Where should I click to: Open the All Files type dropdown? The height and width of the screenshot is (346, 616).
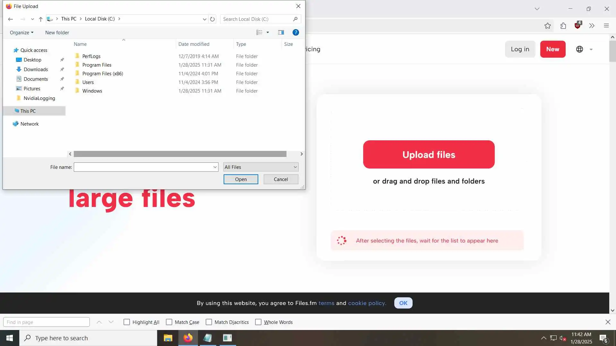tap(261, 167)
